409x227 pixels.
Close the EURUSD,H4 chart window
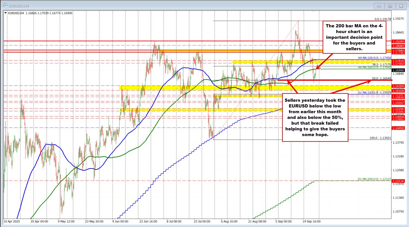tap(400, 5)
